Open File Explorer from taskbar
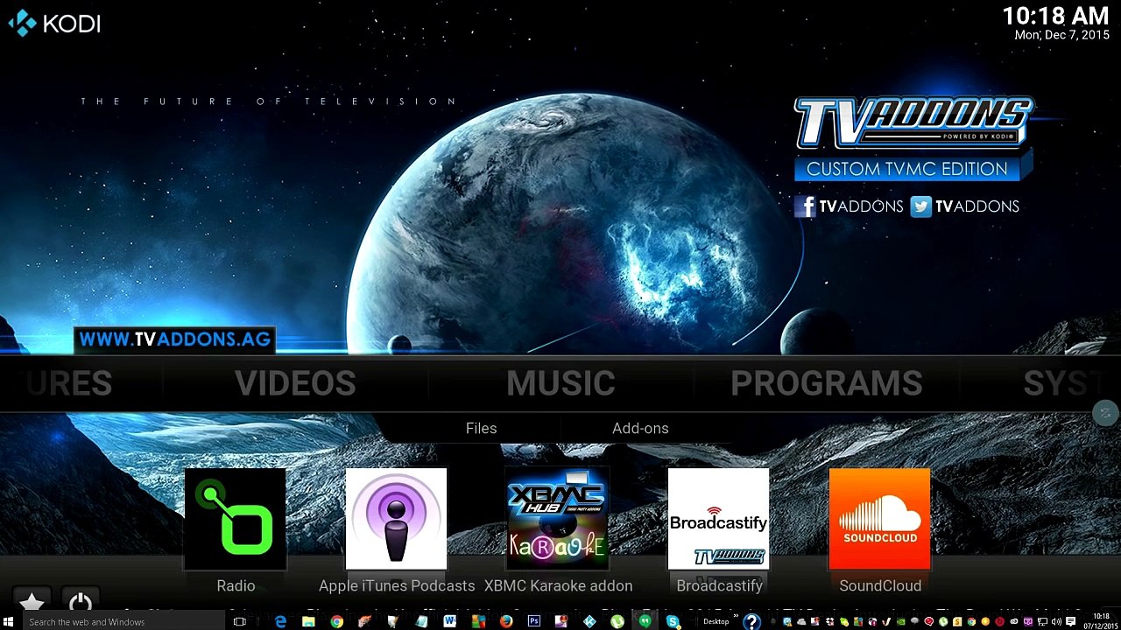 point(308,621)
